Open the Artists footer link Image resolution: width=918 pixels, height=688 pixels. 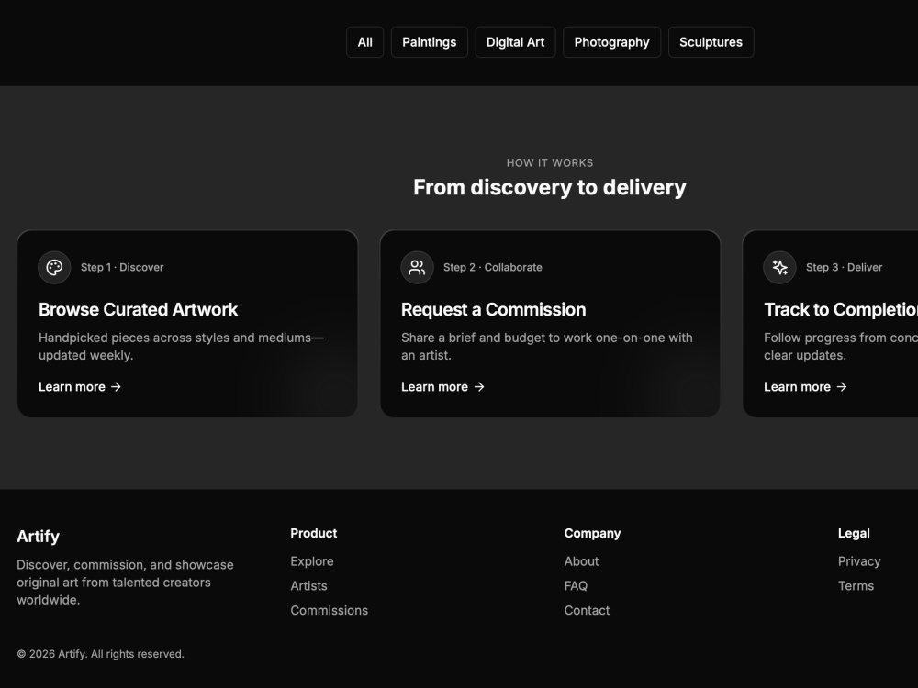pyautogui.click(x=308, y=585)
